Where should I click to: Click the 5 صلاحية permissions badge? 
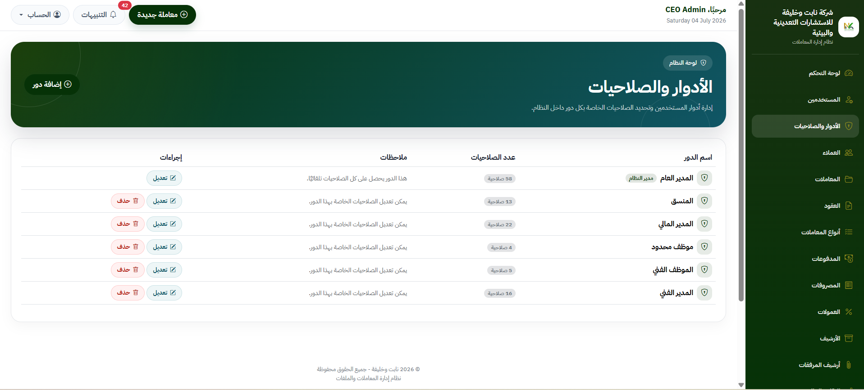click(502, 271)
